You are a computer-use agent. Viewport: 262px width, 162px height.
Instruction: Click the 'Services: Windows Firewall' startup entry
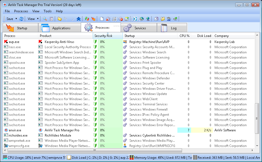(x=148, y=109)
